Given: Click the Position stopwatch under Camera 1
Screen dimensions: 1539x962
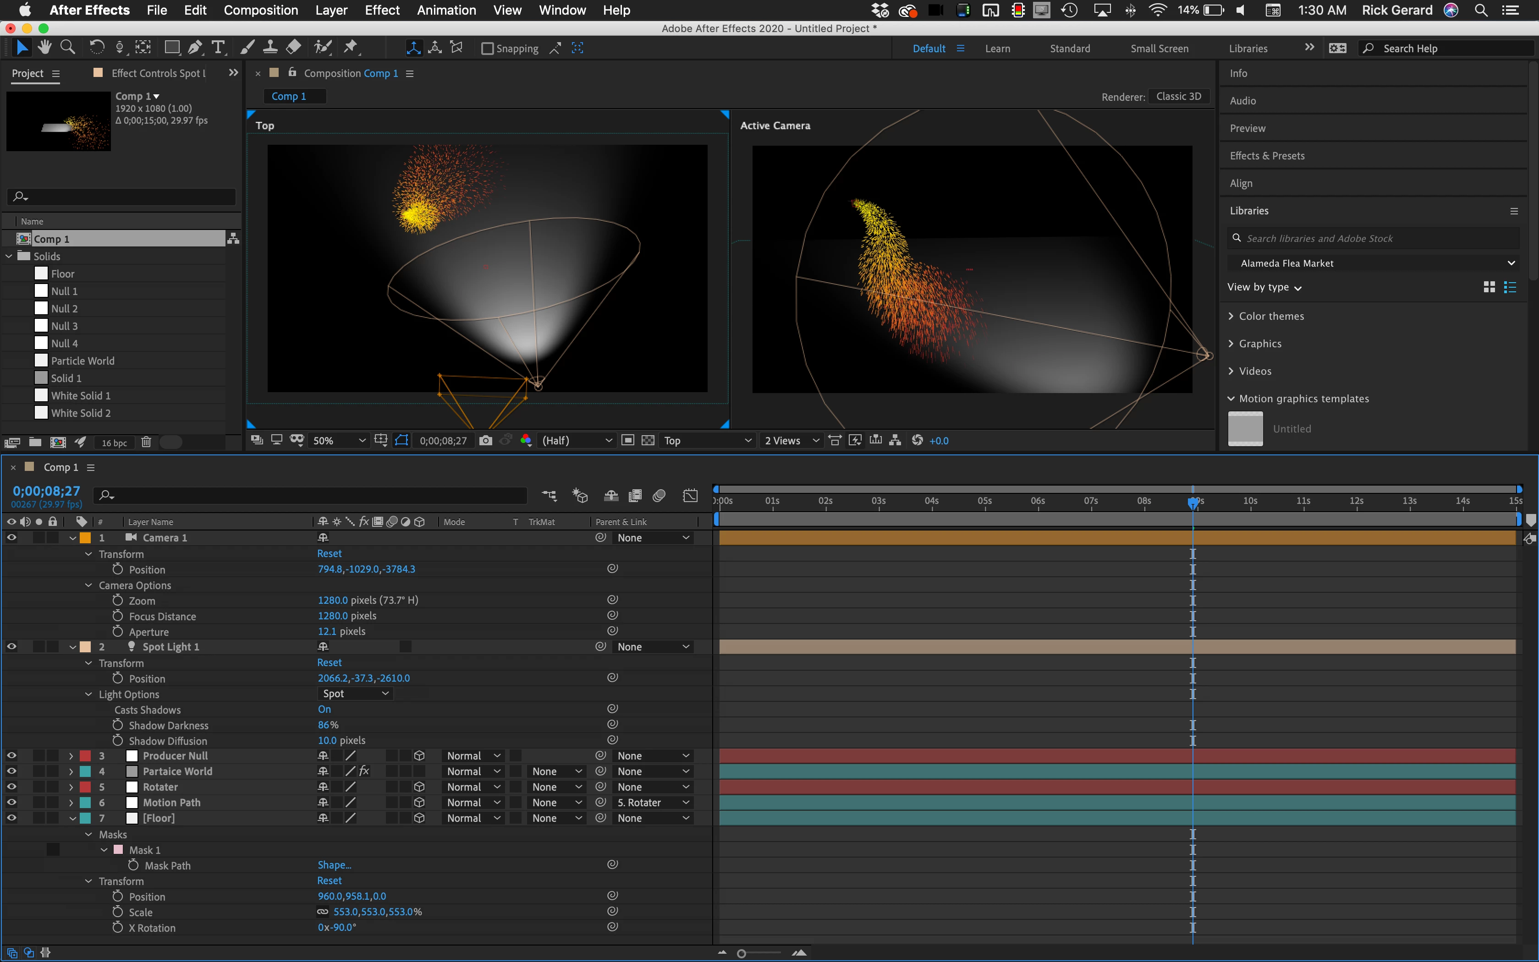Looking at the screenshot, I should tap(118, 569).
